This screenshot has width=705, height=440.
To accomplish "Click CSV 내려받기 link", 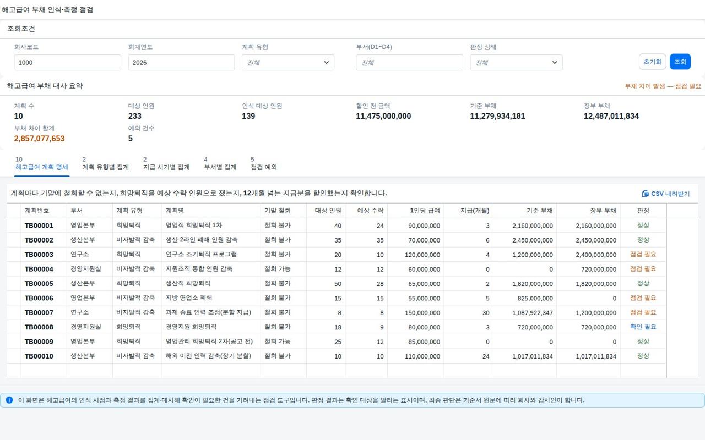I will tap(666, 194).
